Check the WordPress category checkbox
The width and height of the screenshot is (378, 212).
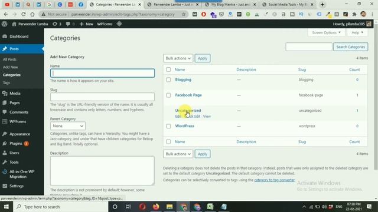tap(168, 126)
